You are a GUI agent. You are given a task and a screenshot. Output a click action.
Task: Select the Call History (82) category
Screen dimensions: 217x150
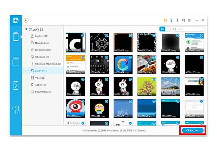(x=42, y=50)
